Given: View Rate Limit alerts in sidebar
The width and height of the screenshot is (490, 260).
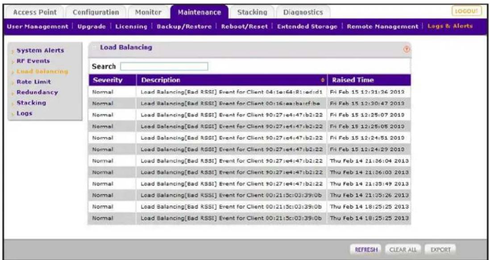Looking at the screenshot, I should coord(33,81).
